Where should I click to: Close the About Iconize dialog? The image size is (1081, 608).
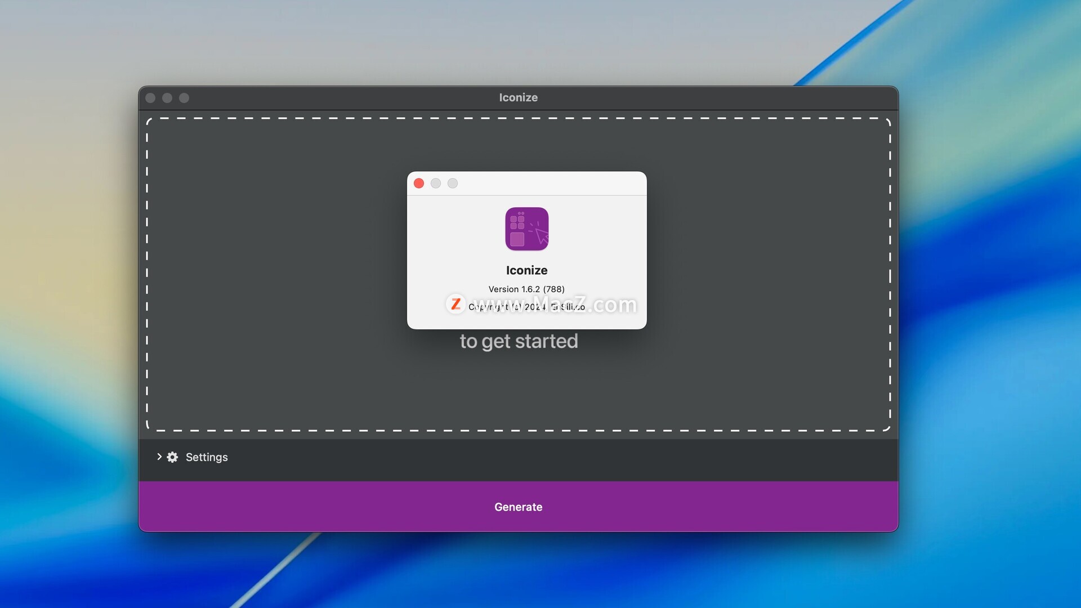tap(419, 184)
